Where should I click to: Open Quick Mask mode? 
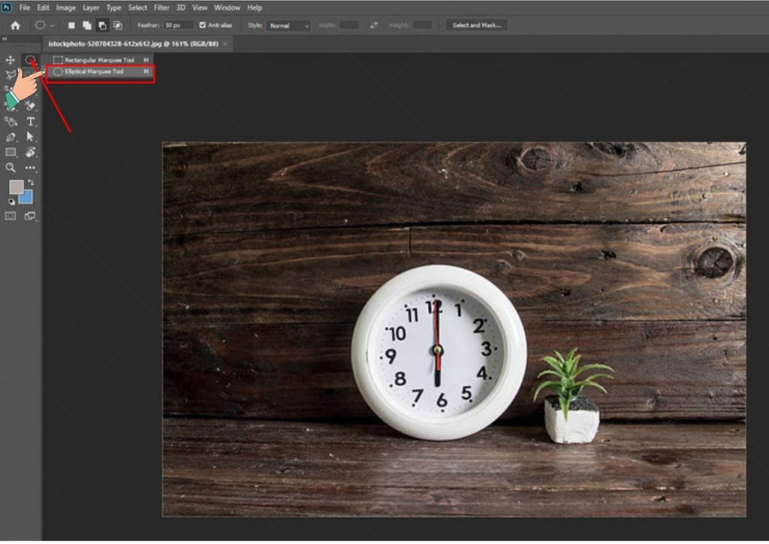pyautogui.click(x=9, y=214)
